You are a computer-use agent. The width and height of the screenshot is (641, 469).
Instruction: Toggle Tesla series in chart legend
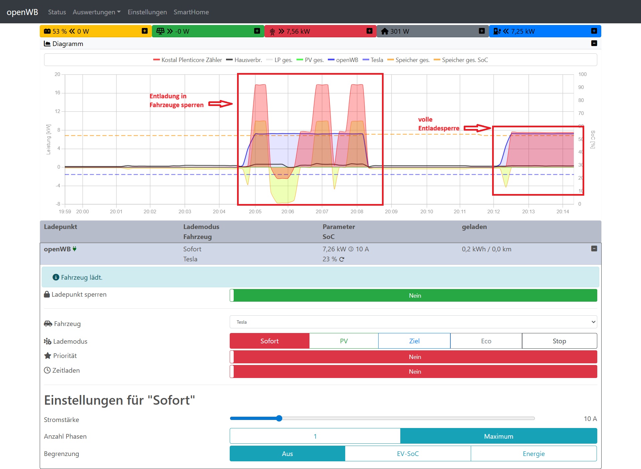pos(373,60)
